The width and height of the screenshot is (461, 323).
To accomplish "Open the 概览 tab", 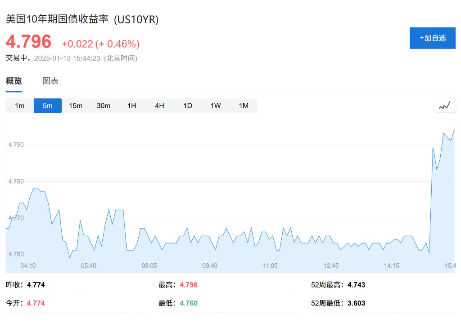I will [14, 81].
